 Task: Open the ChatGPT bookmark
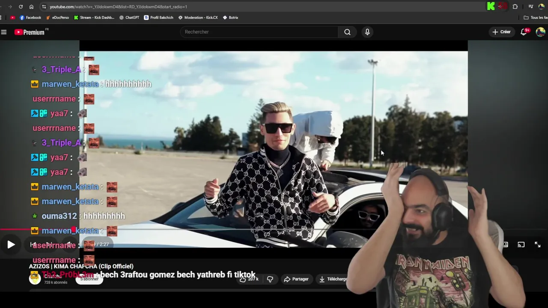point(129,18)
